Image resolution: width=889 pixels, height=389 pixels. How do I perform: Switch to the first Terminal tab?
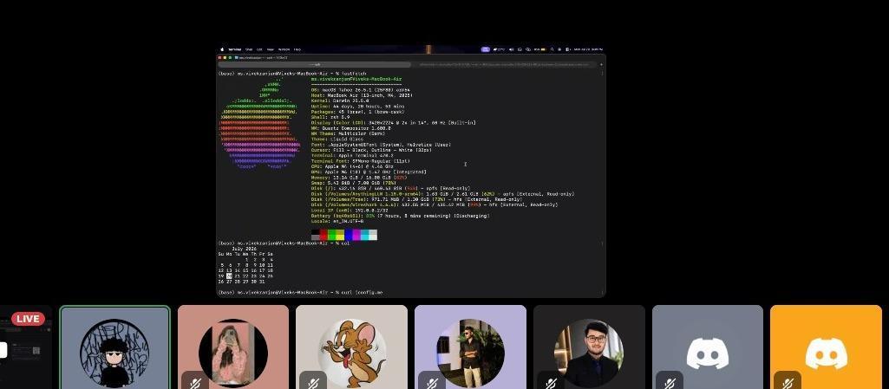pyautogui.click(x=315, y=65)
